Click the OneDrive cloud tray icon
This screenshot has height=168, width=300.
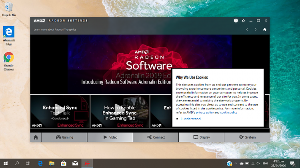[242, 164]
